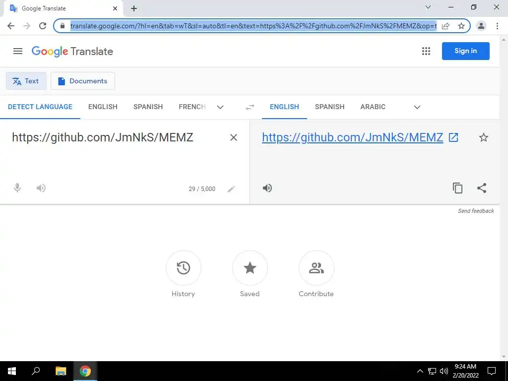Share the translation
The image size is (508, 381).
(x=482, y=188)
